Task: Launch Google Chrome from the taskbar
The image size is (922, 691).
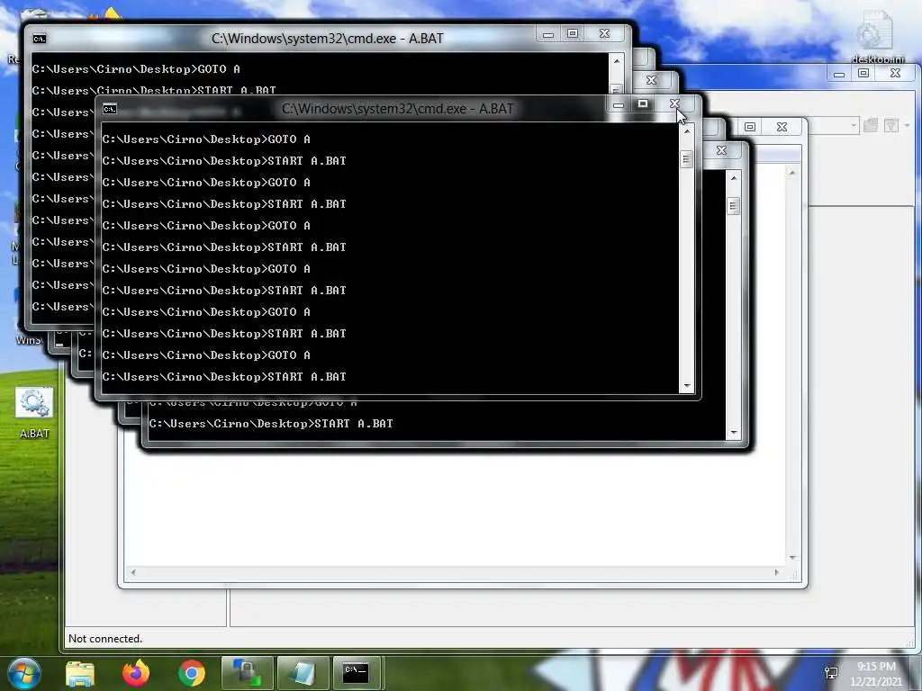Action: coord(192,673)
